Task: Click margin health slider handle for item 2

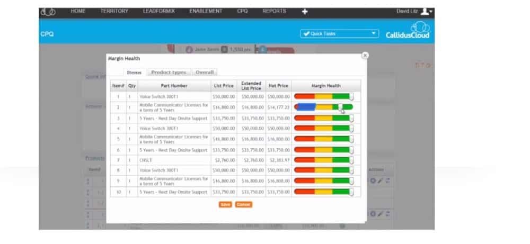Action: pyautogui.click(x=340, y=107)
